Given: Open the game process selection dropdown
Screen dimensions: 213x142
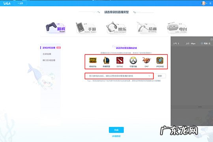Looking at the screenshot, I should (119, 76).
